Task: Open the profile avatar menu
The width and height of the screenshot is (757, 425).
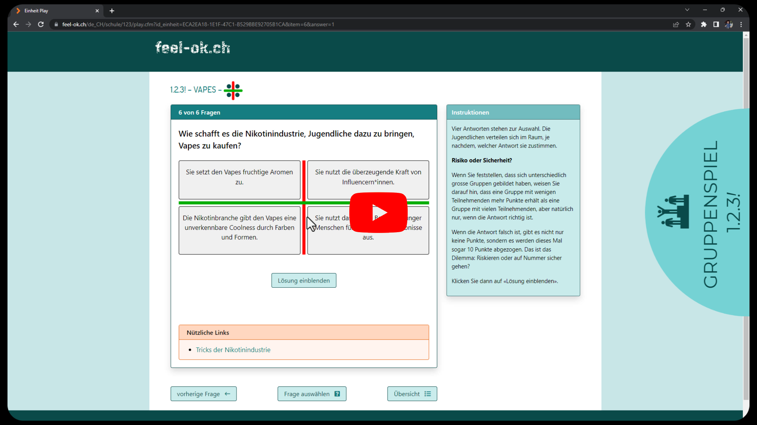Action: coord(729,24)
